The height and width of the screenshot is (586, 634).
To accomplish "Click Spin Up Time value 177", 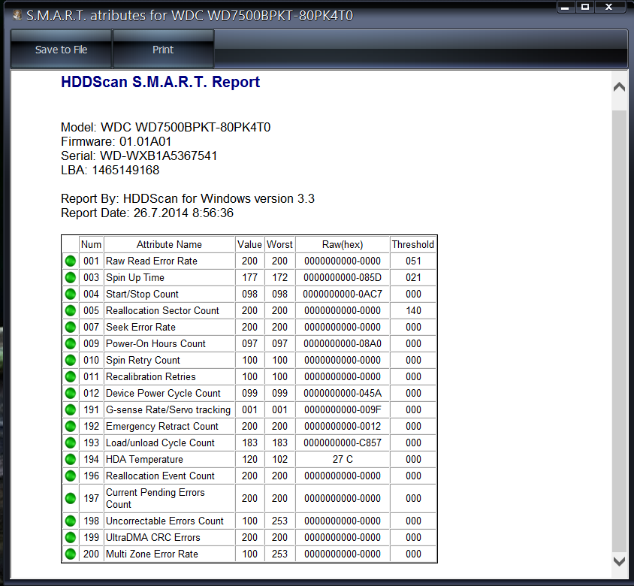I will pyautogui.click(x=249, y=277).
